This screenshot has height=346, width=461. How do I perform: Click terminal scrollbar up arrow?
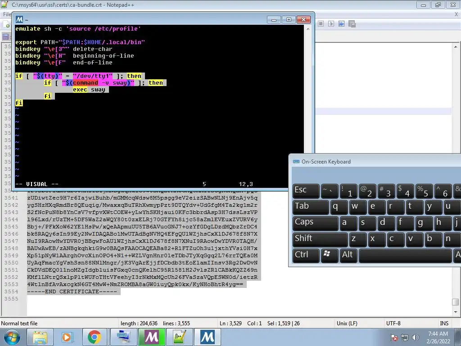click(x=308, y=29)
